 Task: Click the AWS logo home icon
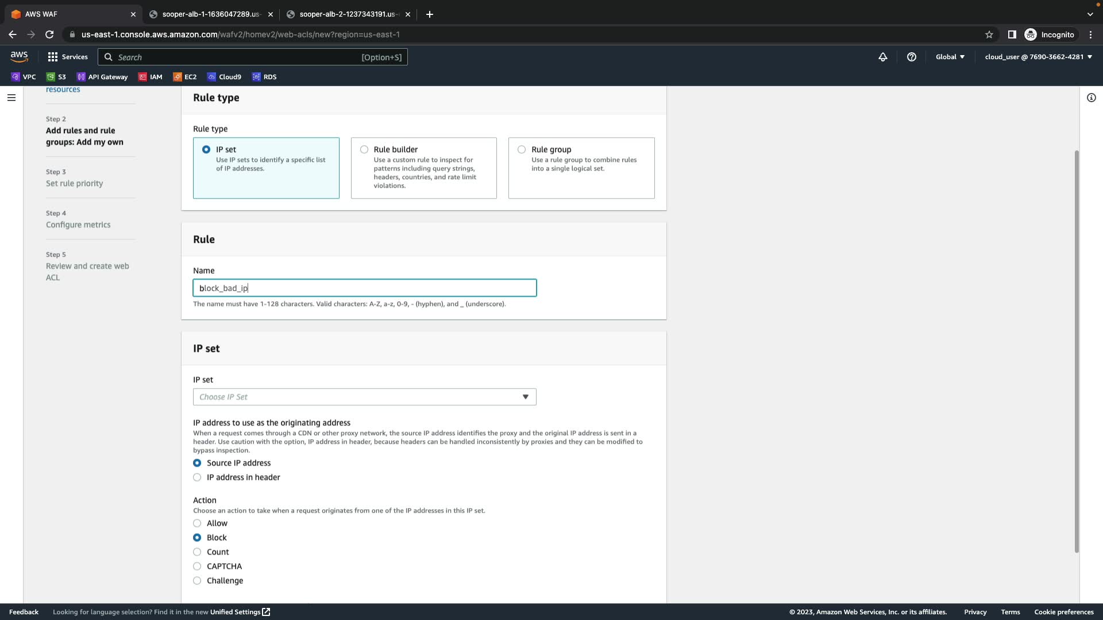point(19,56)
